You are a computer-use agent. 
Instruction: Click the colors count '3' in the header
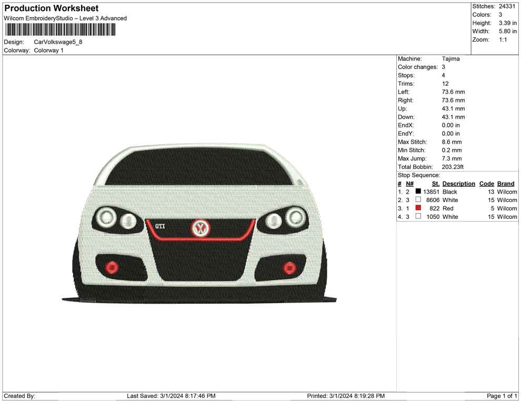[x=500, y=15]
